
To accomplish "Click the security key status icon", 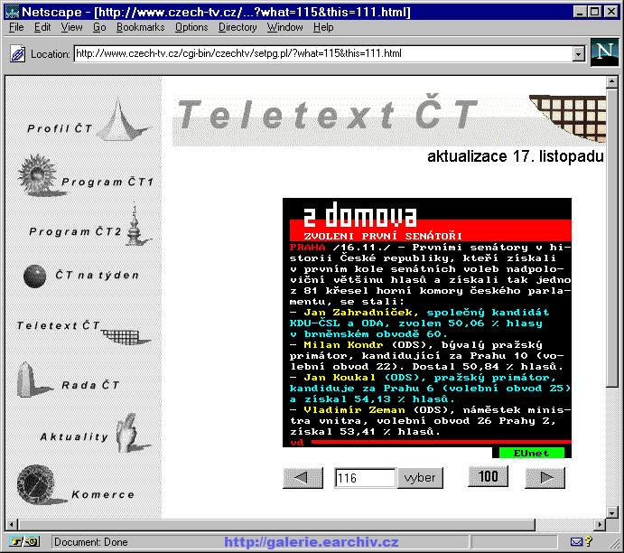I will (x=24, y=541).
